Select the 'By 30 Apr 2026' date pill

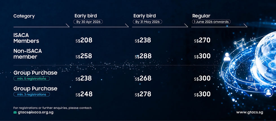point(88,22)
